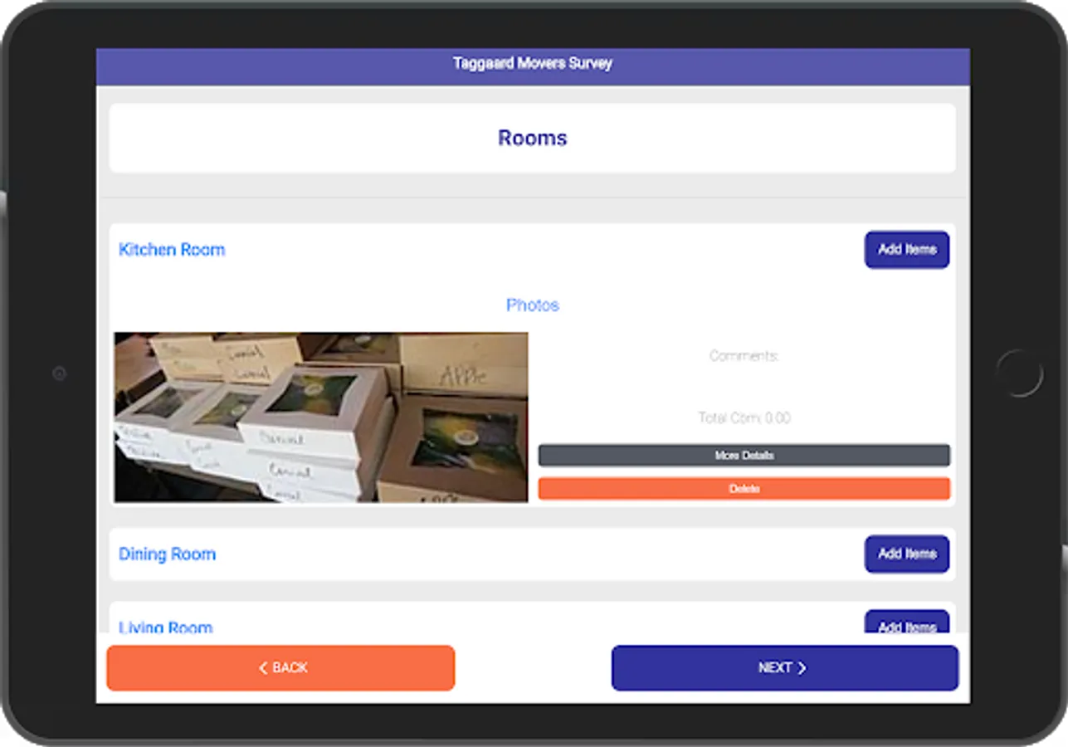
Task: Open the Dining Room link
Action: click(x=167, y=554)
